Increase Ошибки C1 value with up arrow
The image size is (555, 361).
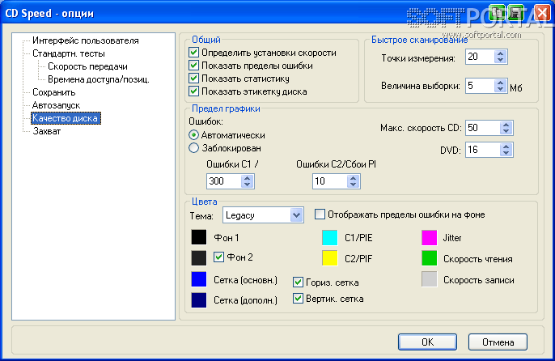click(x=247, y=178)
